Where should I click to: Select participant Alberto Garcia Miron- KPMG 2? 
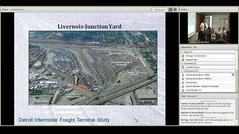click(x=208, y=79)
